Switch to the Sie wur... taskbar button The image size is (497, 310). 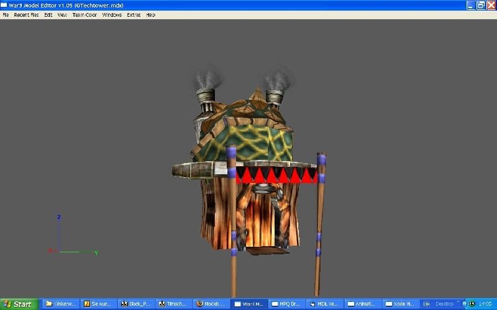99,304
